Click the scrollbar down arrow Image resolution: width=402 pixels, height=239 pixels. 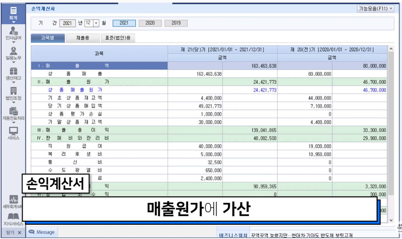tap(391, 220)
